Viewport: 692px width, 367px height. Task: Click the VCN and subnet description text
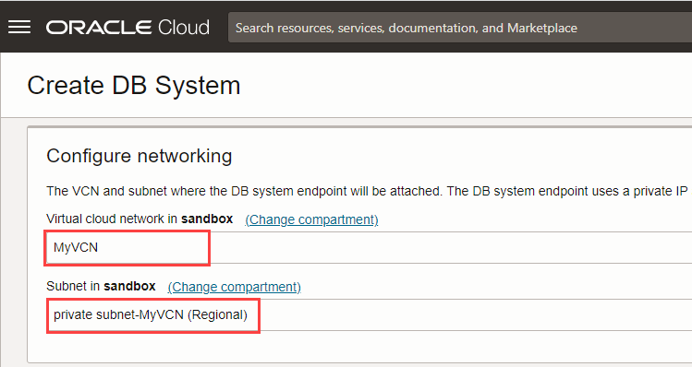(x=367, y=191)
